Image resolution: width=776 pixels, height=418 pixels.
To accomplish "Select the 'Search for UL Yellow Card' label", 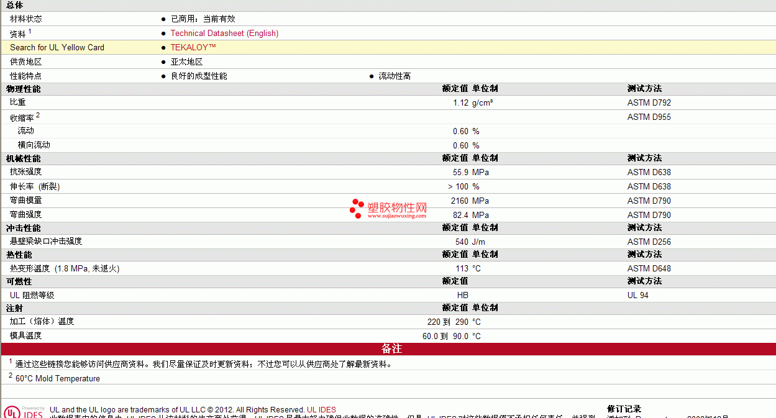I will [x=57, y=48].
